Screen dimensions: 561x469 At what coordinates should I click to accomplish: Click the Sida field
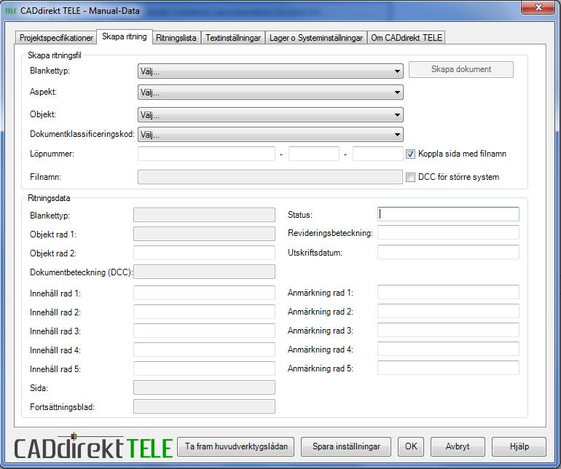(x=204, y=387)
